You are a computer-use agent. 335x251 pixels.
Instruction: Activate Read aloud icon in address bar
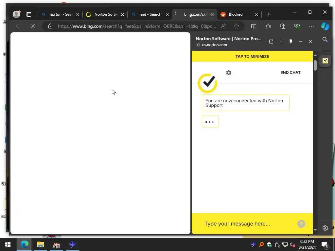click(x=223, y=26)
